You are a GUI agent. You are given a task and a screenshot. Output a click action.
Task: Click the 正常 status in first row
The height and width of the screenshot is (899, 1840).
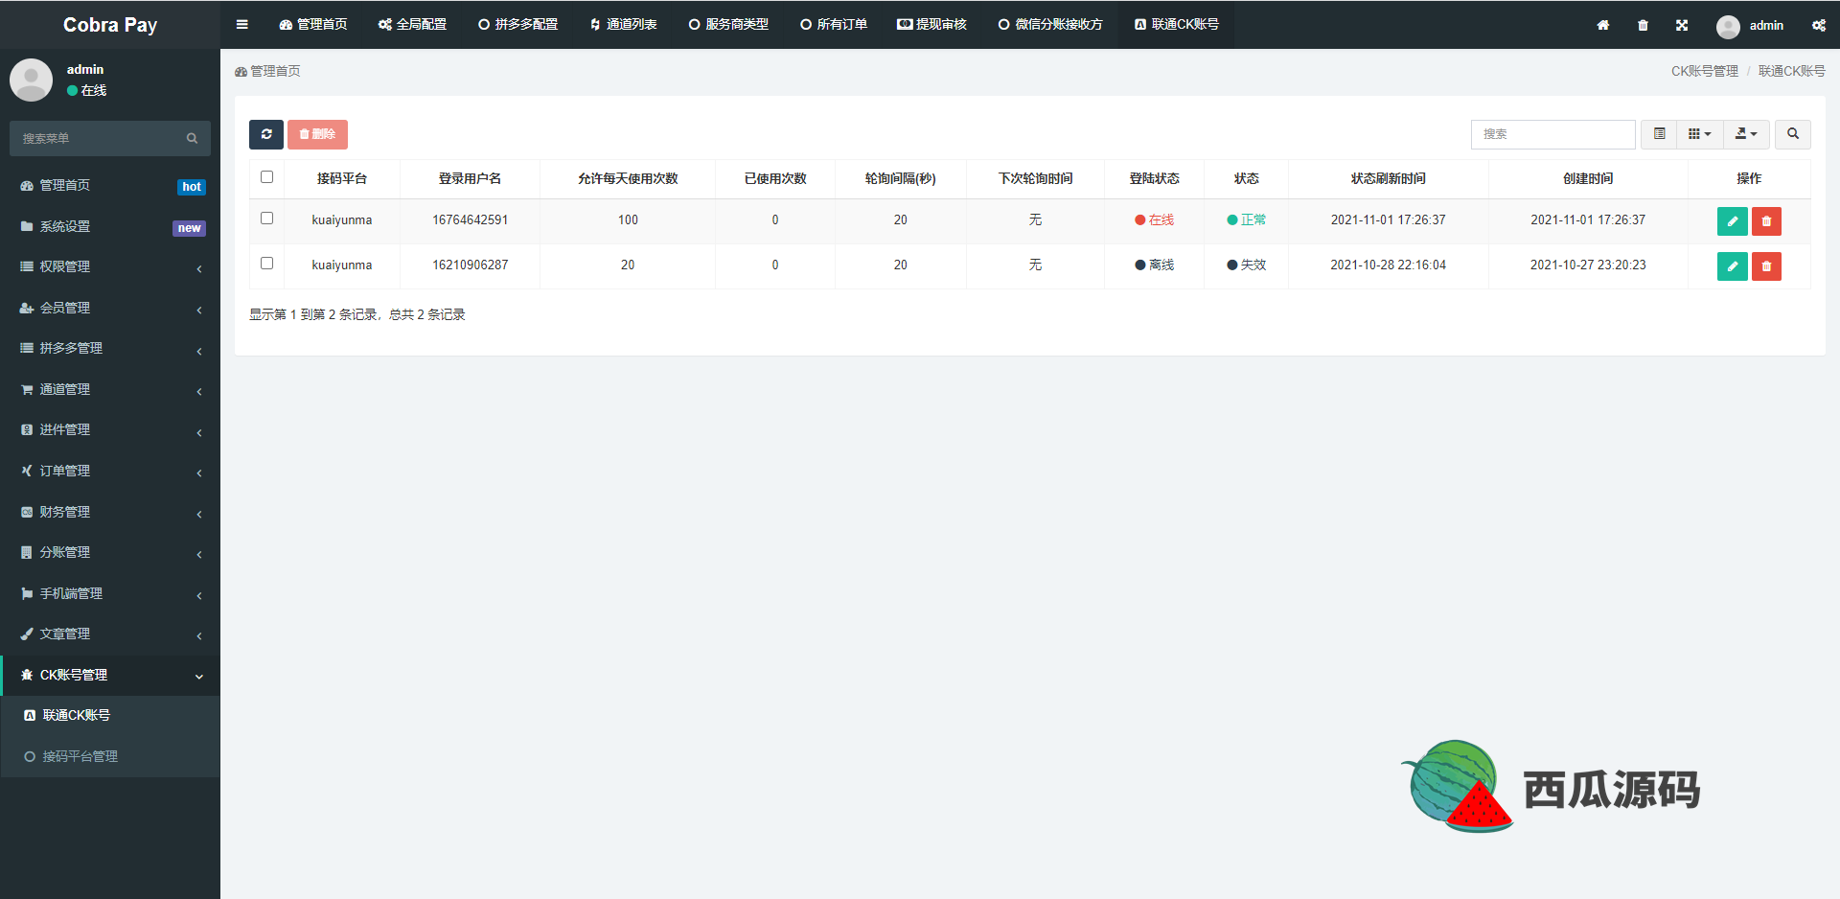1247,220
